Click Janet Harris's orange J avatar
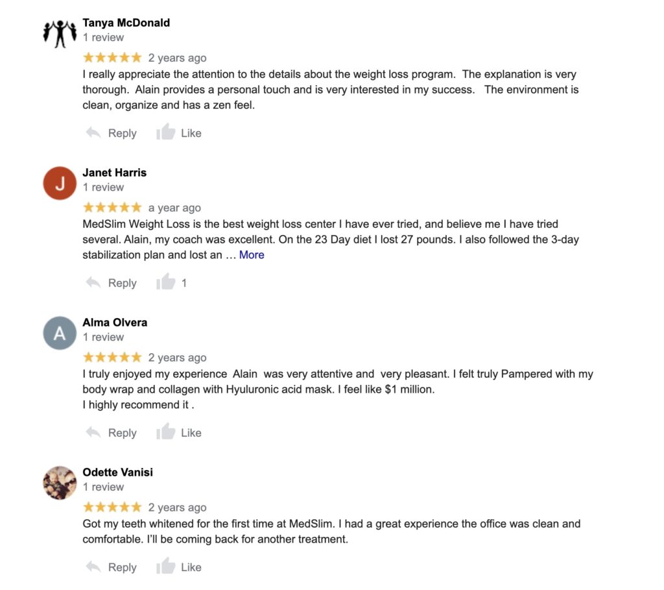The height and width of the screenshot is (590, 664). pyautogui.click(x=60, y=183)
